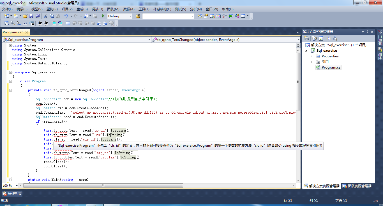Open the 文件(F) menu
The height and width of the screenshot is (206, 383).
tap(7, 9)
